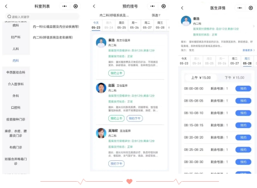The width and height of the screenshot is (257, 188).
Task: Select 妊娠合并梅毒门诊 in the sidebar
Action: pyautogui.click(x=16, y=161)
